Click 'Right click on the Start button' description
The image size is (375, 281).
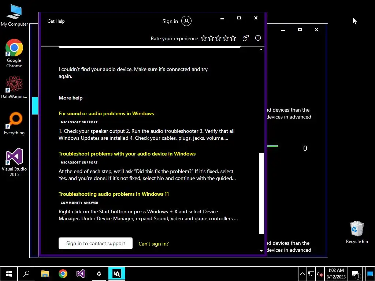[x=148, y=215]
